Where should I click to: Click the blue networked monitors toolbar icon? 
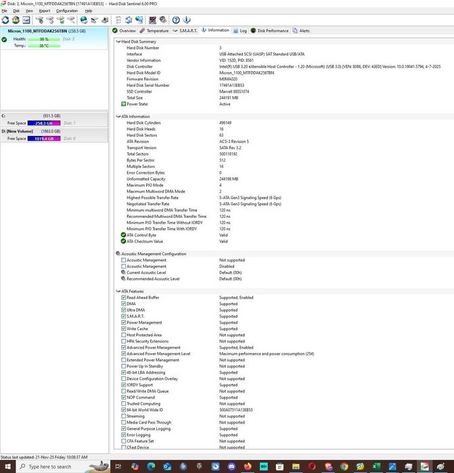point(139,20)
